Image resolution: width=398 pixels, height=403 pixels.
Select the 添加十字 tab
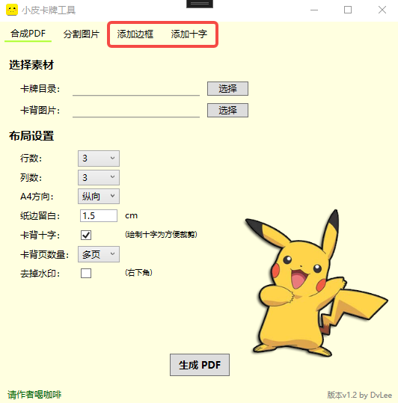189,34
